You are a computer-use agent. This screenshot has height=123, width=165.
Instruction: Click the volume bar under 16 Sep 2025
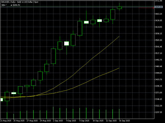tap(119, 114)
